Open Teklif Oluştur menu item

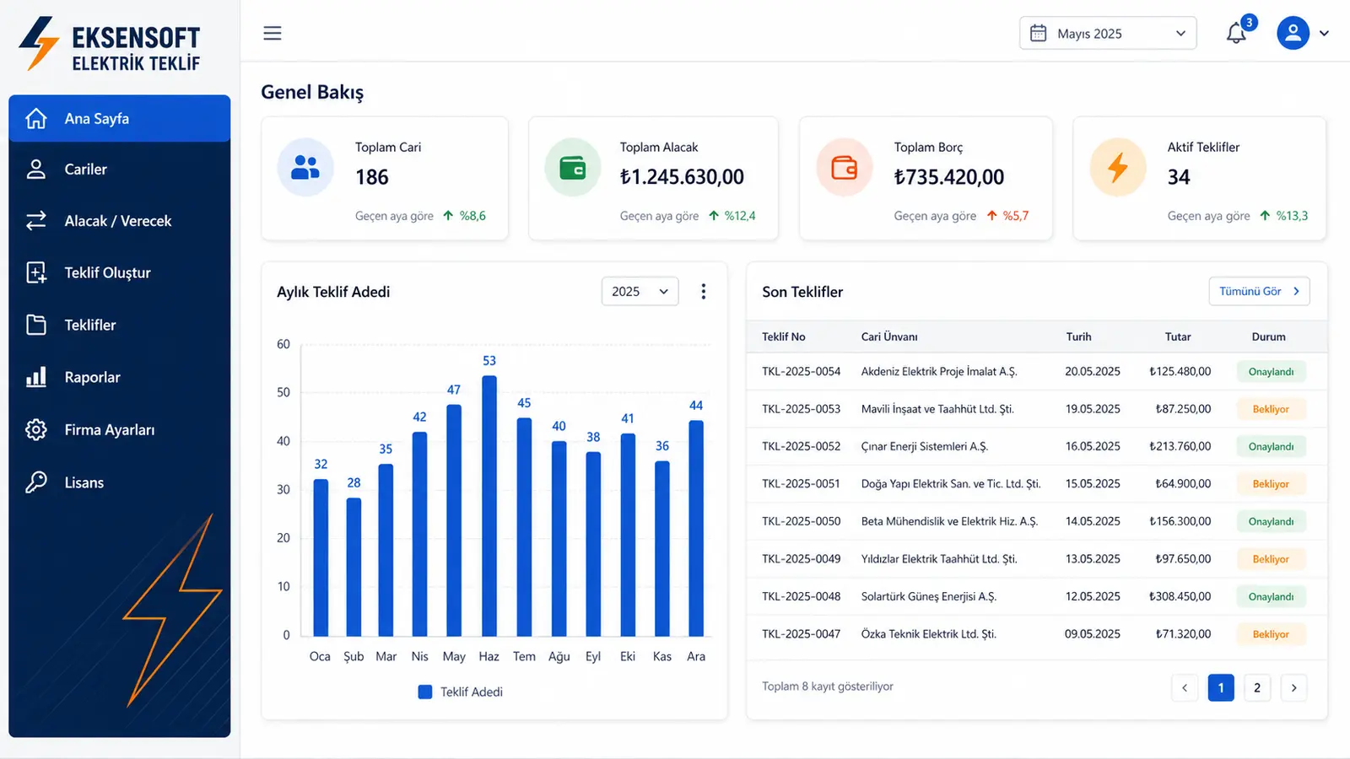tap(120, 272)
